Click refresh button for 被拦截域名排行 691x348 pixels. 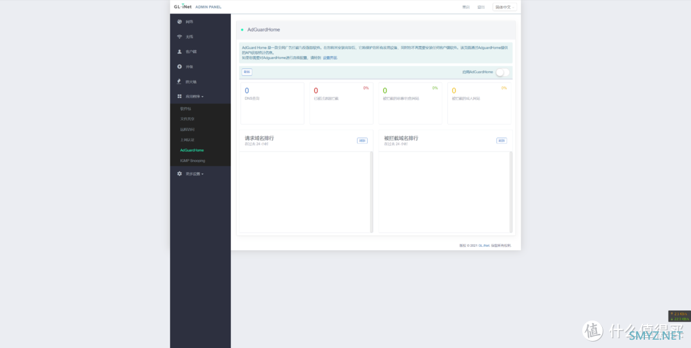502,141
